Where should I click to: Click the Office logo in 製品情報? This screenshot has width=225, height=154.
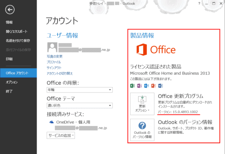156,50
